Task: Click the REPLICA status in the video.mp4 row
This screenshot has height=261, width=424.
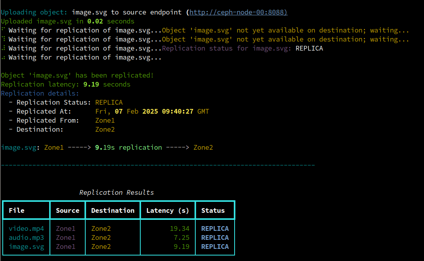Action: [x=215, y=228]
